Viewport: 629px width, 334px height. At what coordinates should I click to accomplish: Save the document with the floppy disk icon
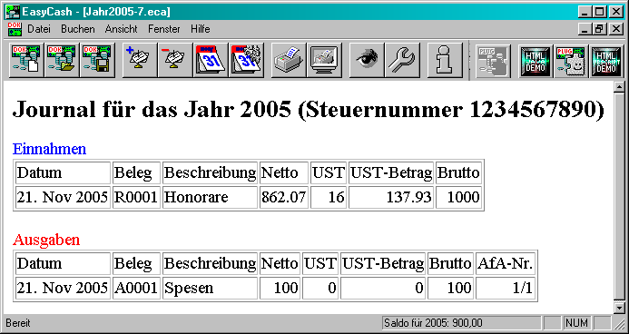(x=97, y=60)
